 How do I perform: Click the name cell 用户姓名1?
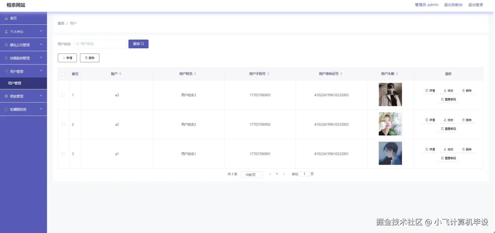[189, 154]
